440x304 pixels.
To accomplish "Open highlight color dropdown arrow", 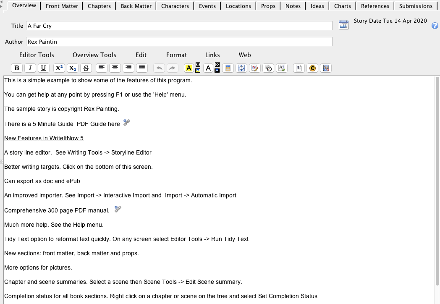I will click(198, 71).
